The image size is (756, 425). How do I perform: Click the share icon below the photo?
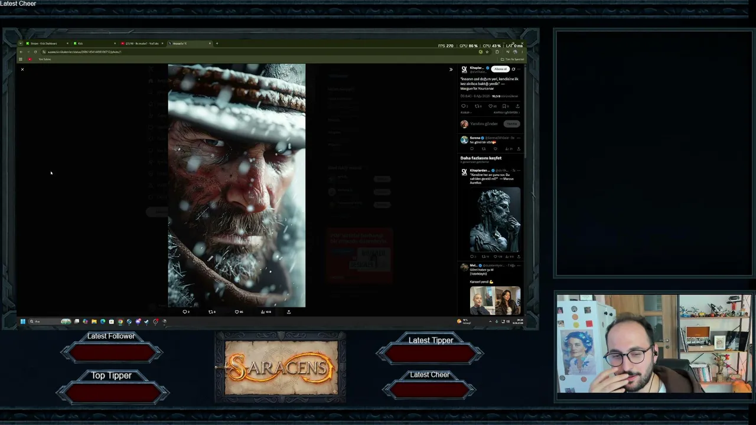(x=289, y=312)
